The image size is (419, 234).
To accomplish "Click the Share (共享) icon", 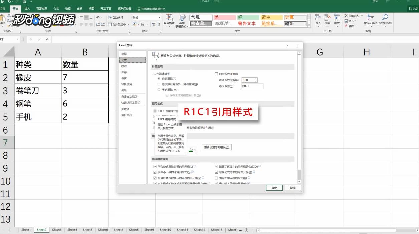I will pyautogui.click(x=414, y=9).
